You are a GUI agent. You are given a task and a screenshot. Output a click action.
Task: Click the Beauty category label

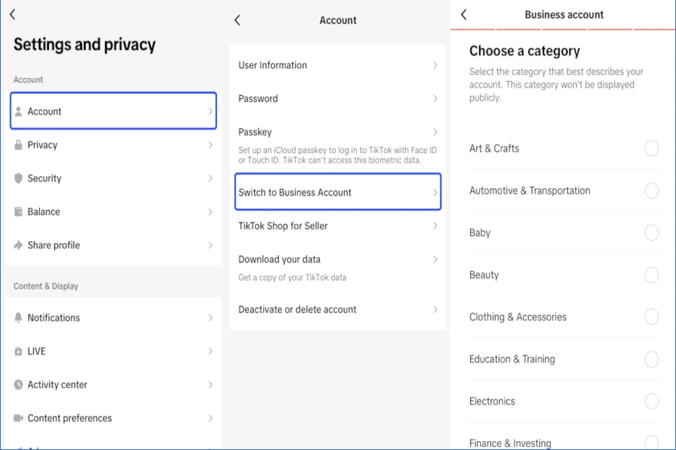pos(484,275)
